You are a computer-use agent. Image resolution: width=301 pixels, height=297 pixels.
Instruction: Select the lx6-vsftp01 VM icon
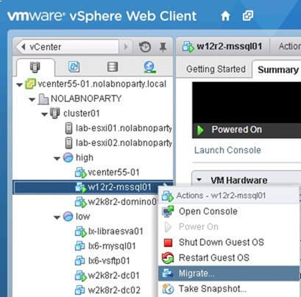tap(79, 261)
